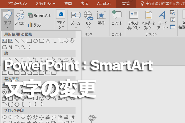This screenshot has height=123, width=185.
Task: Open the 動作 action settings
Action: tap(101, 18)
